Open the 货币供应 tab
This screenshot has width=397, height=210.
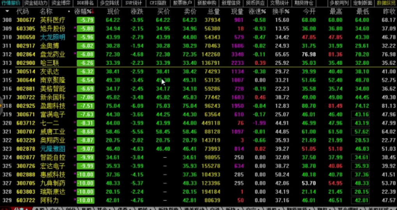point(256,3)
